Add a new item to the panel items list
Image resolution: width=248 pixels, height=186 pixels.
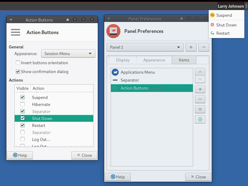tap(200, 89)
